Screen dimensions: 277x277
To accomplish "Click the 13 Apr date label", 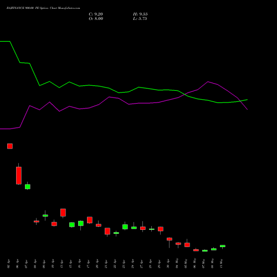I will [61, 264].
